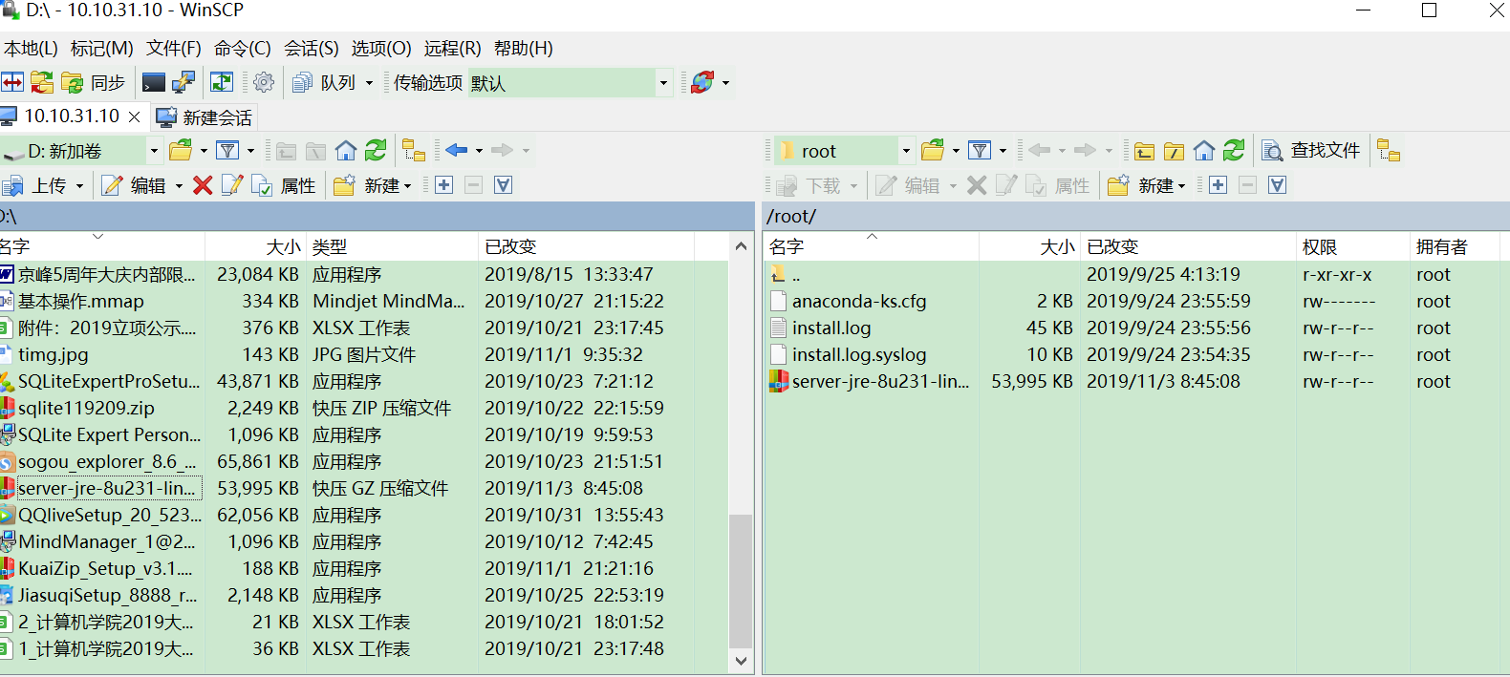The width and height of the screenshot is (1510, 677).
Task: Click the local panel scrollbar down arrow
Action: click(x=741, y=661)
